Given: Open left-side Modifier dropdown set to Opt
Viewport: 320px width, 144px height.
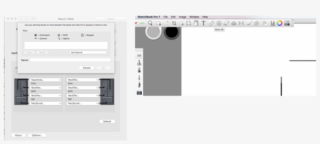Looking at the screenshot, I should (46, 96).
